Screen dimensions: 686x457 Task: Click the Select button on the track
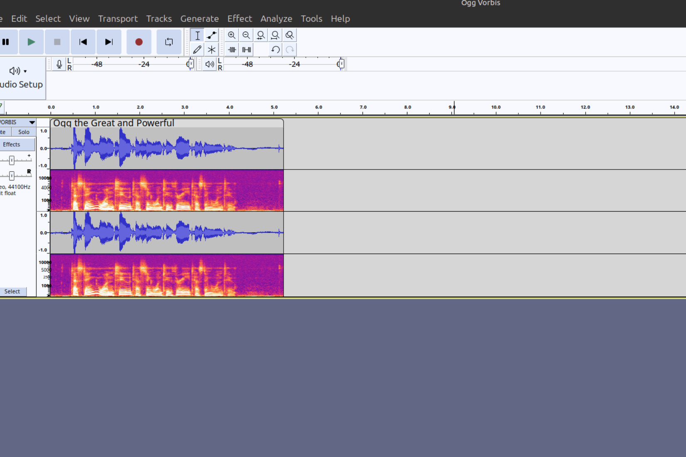(12, 291)
